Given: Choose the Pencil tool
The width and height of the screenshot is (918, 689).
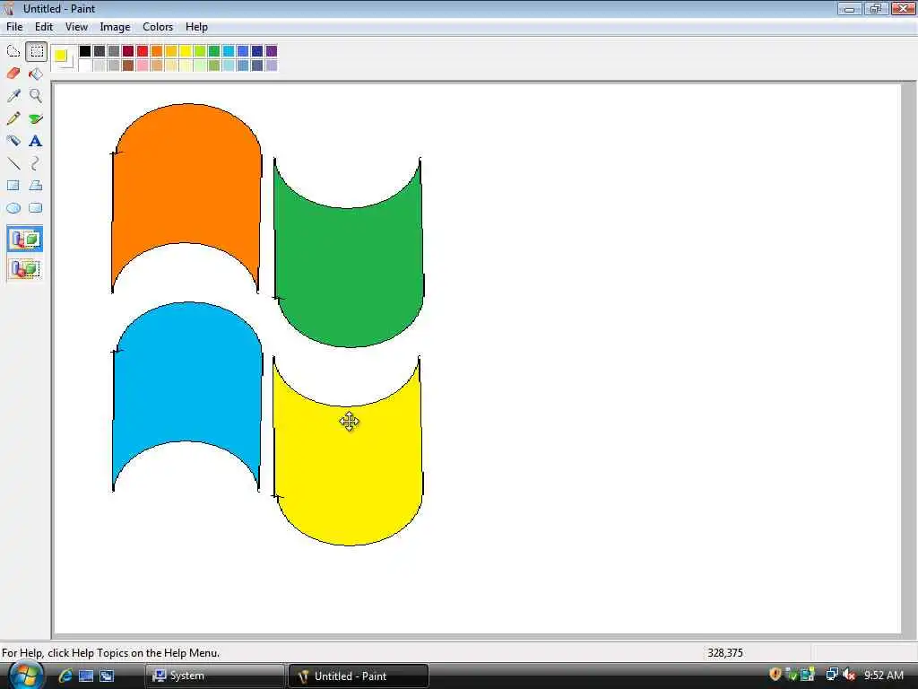Looking at the screenshot, I should click(x=13, y=118).
